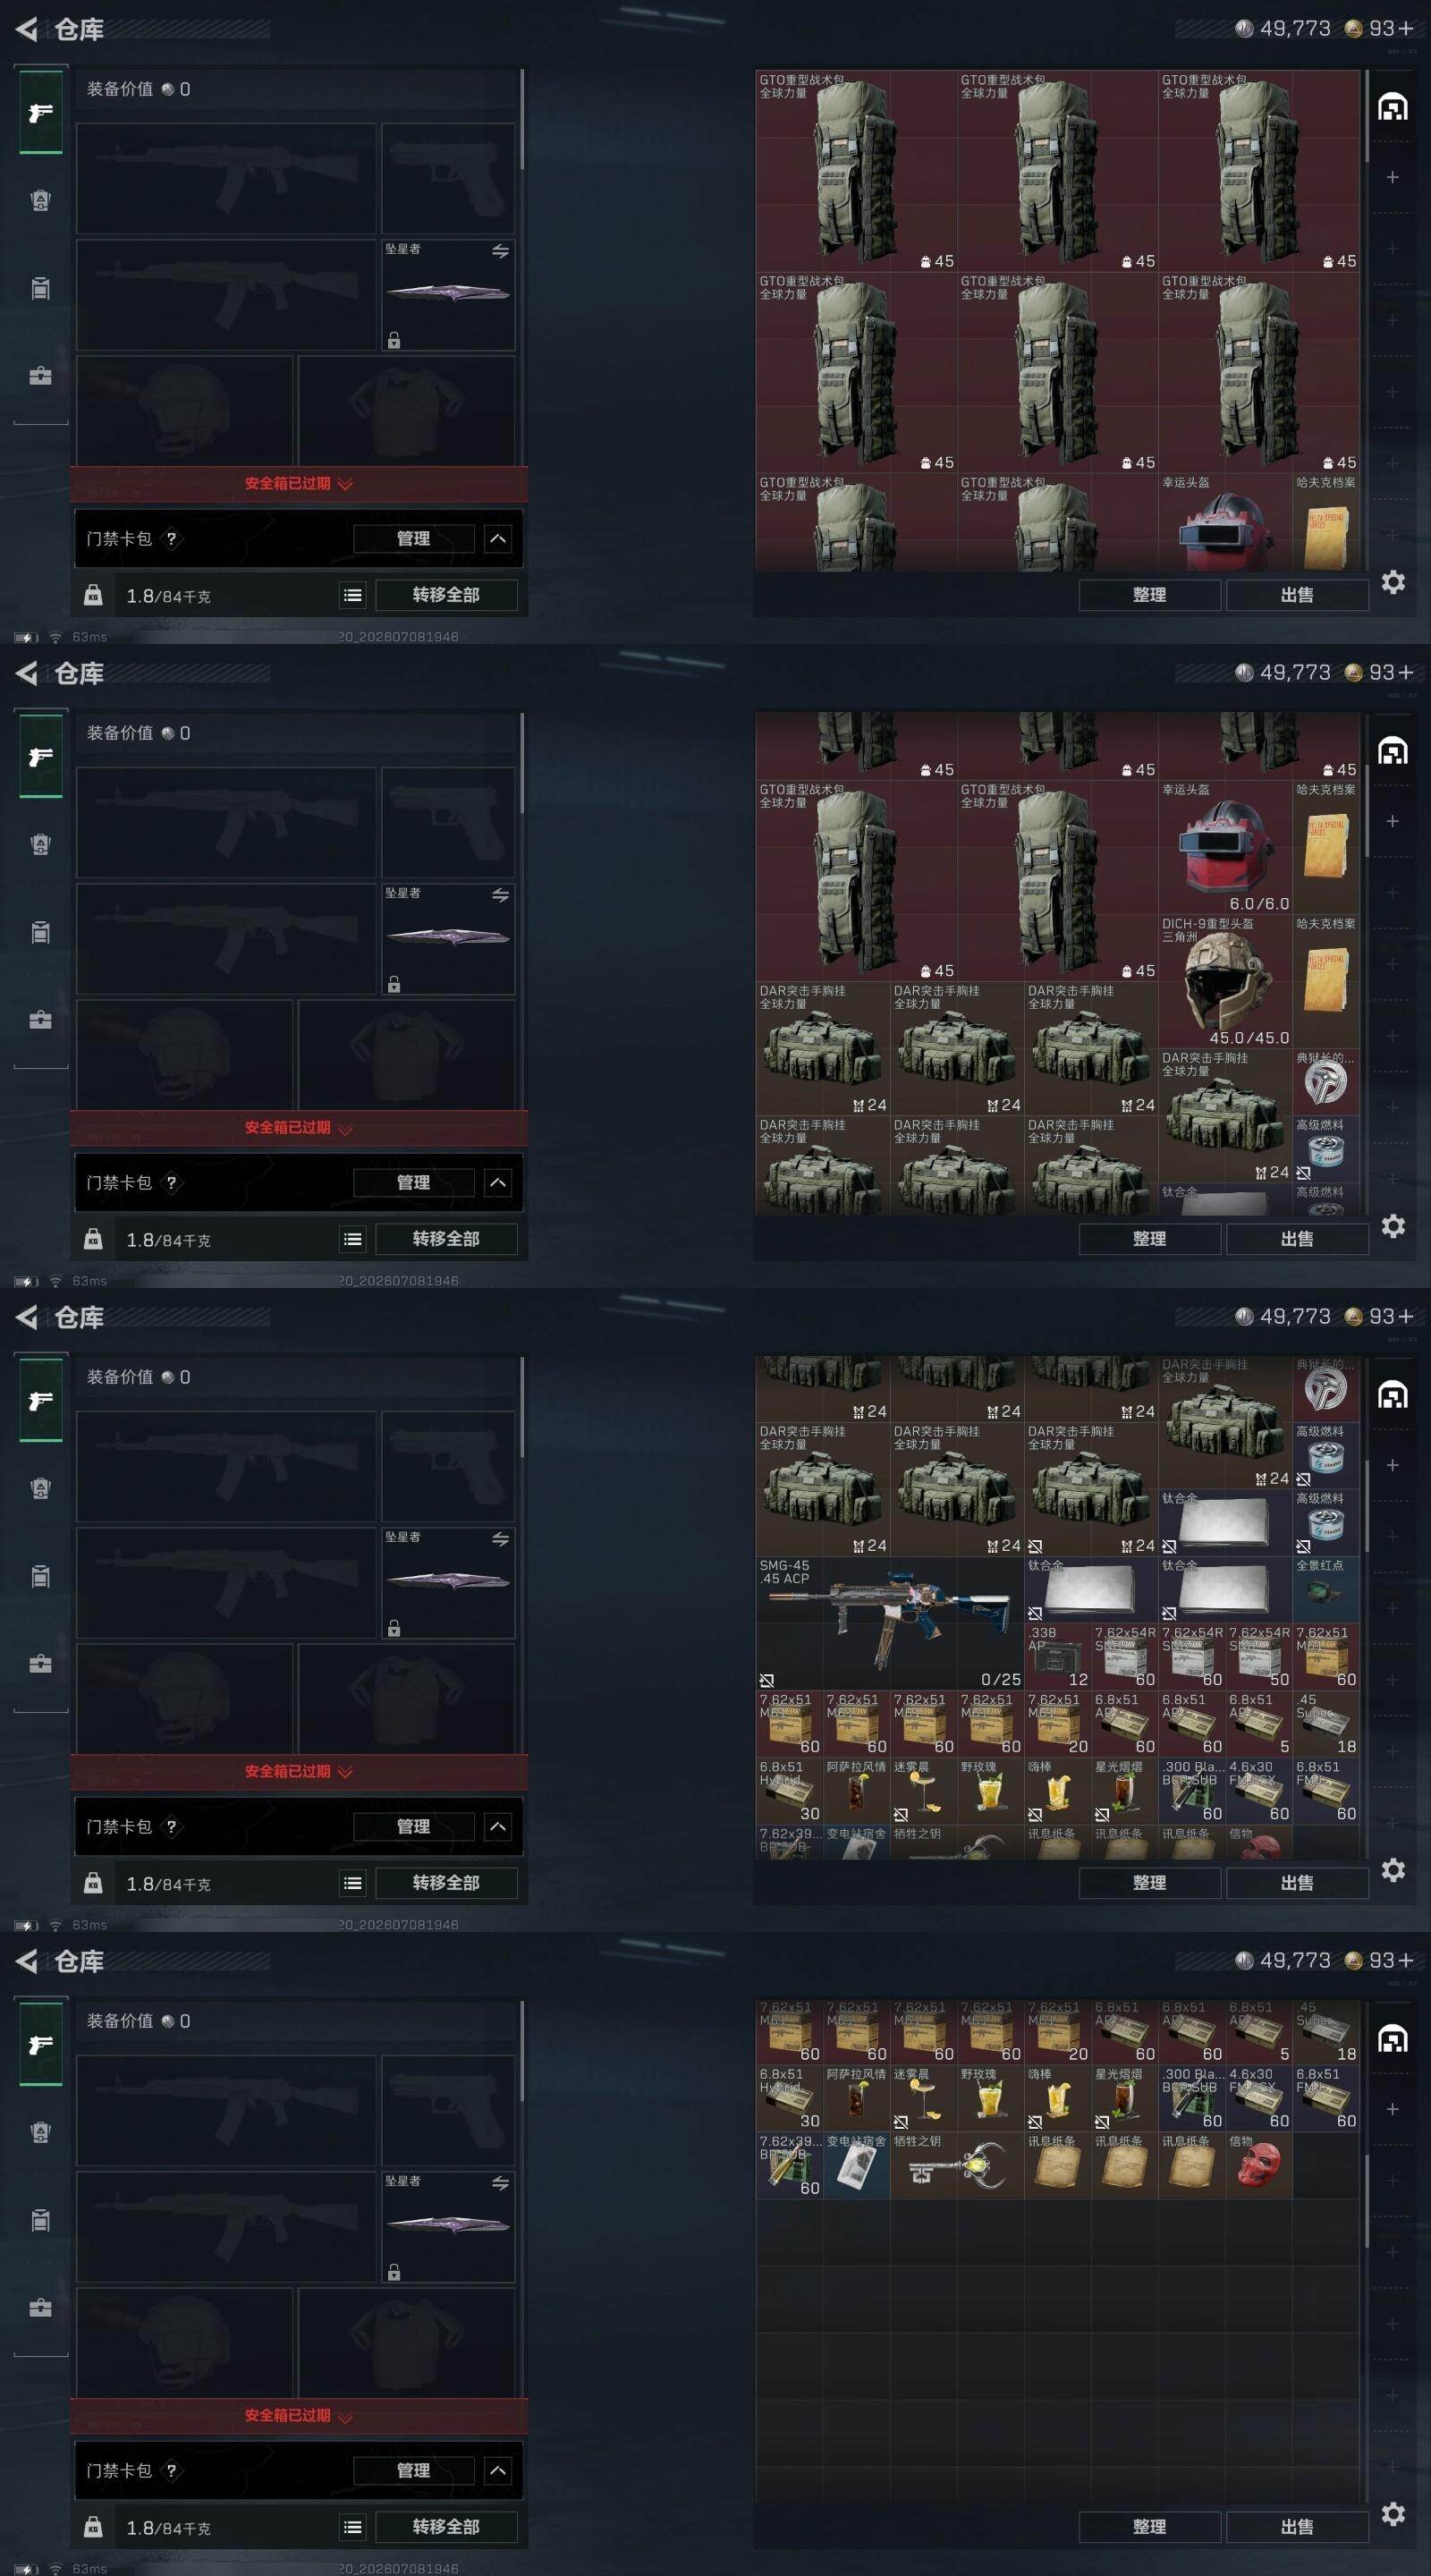Select the 野玫瑰 drink in third screenshot
Image resolution: width=1431 pixels, height=2576 pixels.
coord(991,1791)
